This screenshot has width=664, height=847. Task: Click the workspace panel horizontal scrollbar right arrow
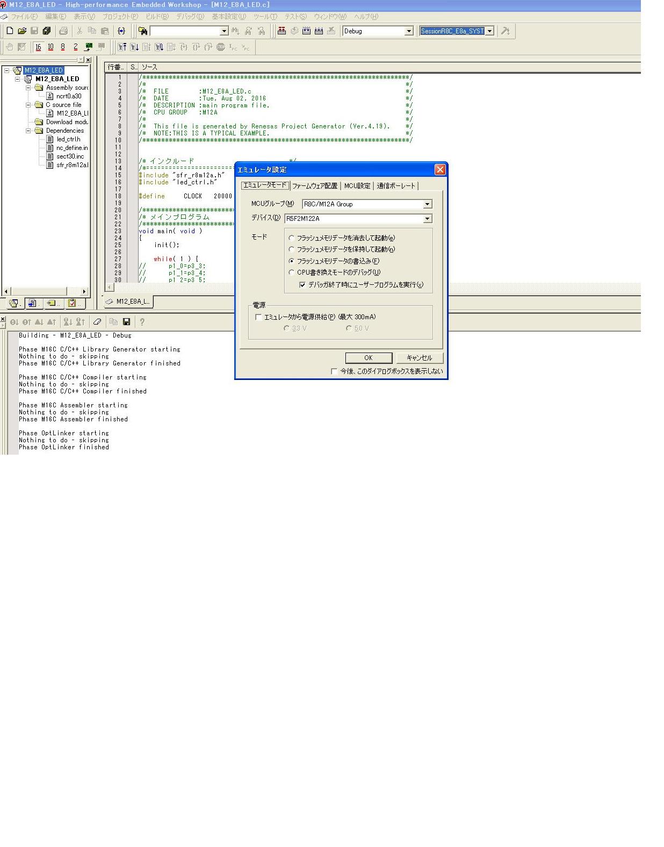(x=84, y=291)
